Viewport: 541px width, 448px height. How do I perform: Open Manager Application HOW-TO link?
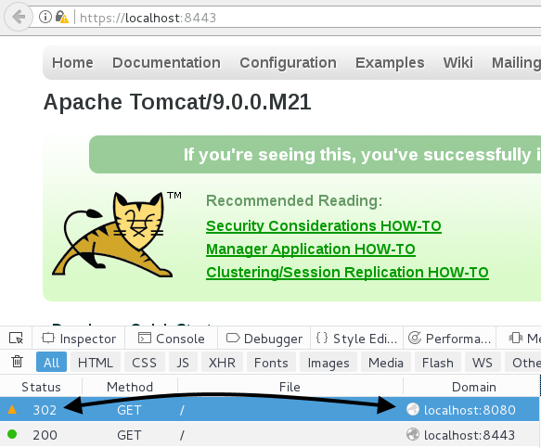(311, 250)
